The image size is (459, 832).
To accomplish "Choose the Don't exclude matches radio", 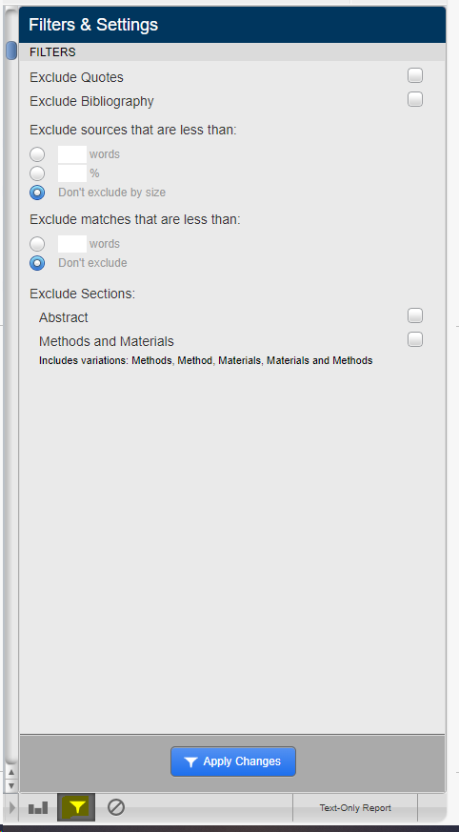I will (x=37, y=263).
